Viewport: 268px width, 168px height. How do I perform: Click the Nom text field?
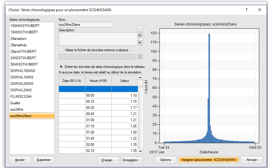point(86,25)
